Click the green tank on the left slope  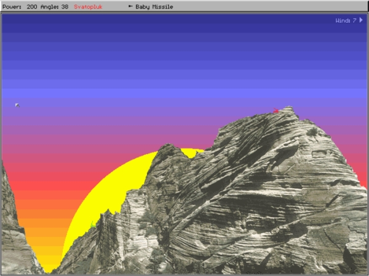tap(93, 224)
